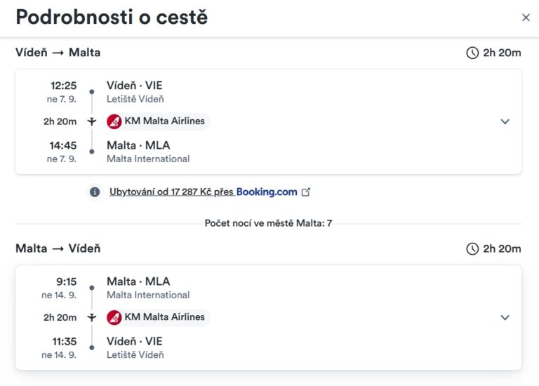This screenshot has height=386, width=539.
Task: Click the Vídeň · VIE arrival at 11:35
Action: point(135,341)
